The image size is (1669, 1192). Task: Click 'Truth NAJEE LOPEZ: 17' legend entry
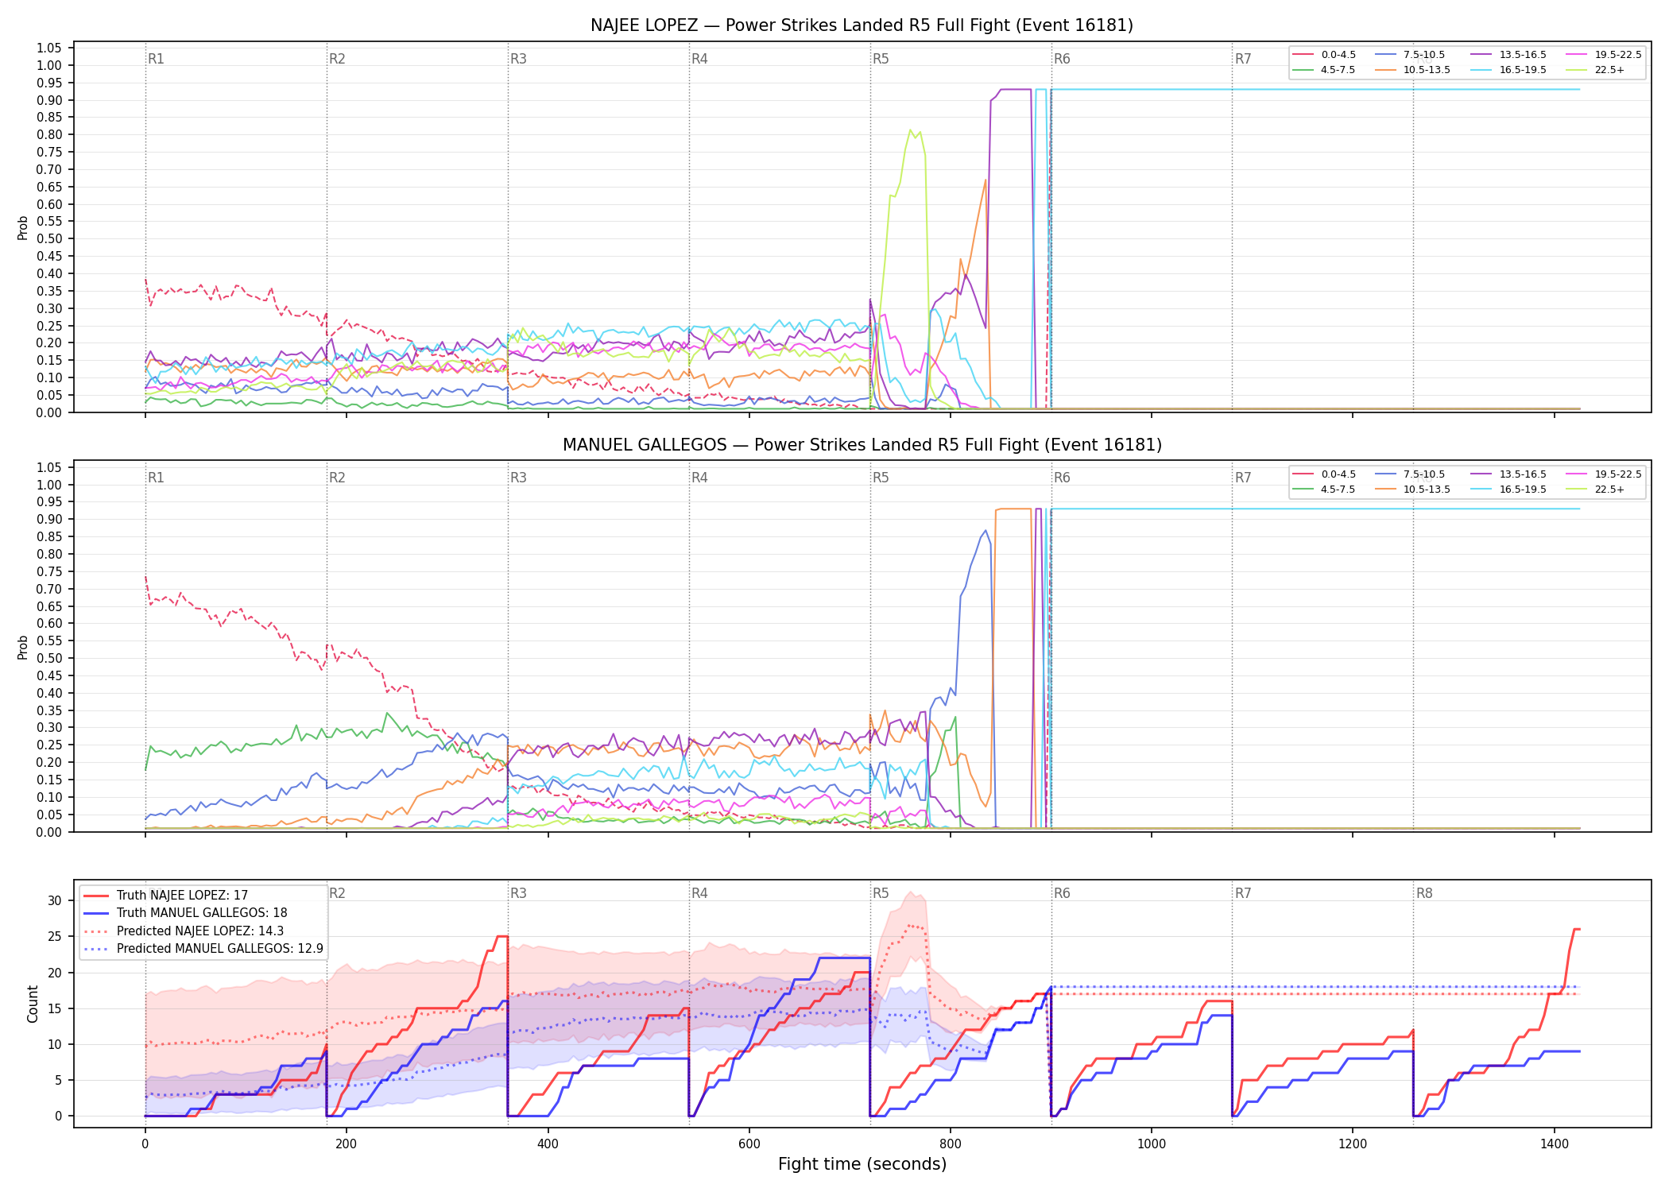coord(166,896)
